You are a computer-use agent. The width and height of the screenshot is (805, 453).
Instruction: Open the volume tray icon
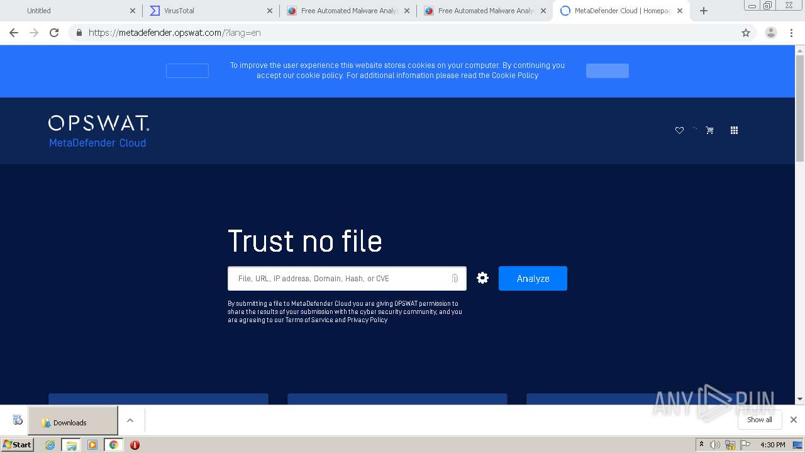(715, 445)
